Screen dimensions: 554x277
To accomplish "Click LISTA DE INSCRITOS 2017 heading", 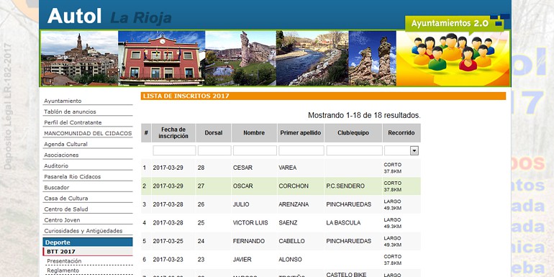I will pos(186,96).
